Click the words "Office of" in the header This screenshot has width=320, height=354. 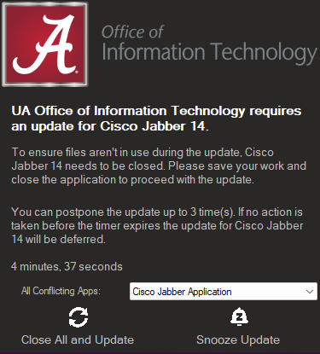coord(132,32)
